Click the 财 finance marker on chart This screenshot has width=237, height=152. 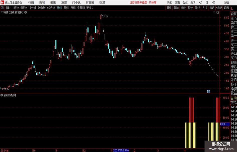pos(208,91)
